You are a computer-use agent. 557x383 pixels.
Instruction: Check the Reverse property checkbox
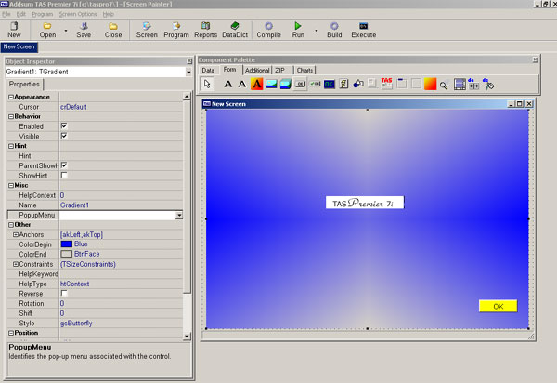coord(64,294)
